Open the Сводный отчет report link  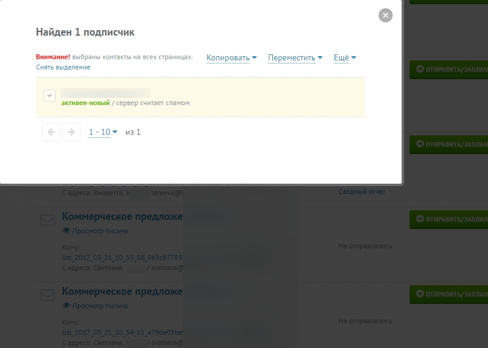pos(362,192)
